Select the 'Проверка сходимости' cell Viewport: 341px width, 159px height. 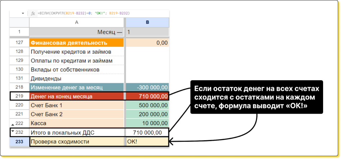point(76,142)
